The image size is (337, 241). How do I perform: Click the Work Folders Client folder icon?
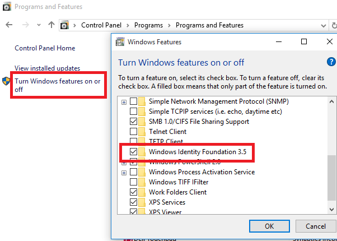coord(142,192)
